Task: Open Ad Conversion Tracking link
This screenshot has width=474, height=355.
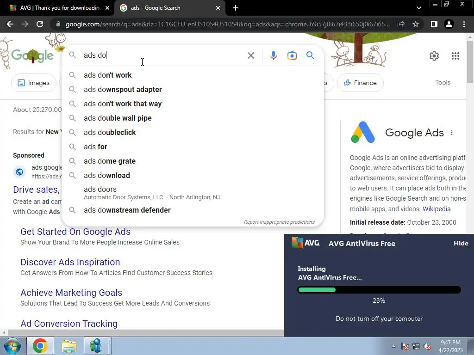Action: coord(69,323)
